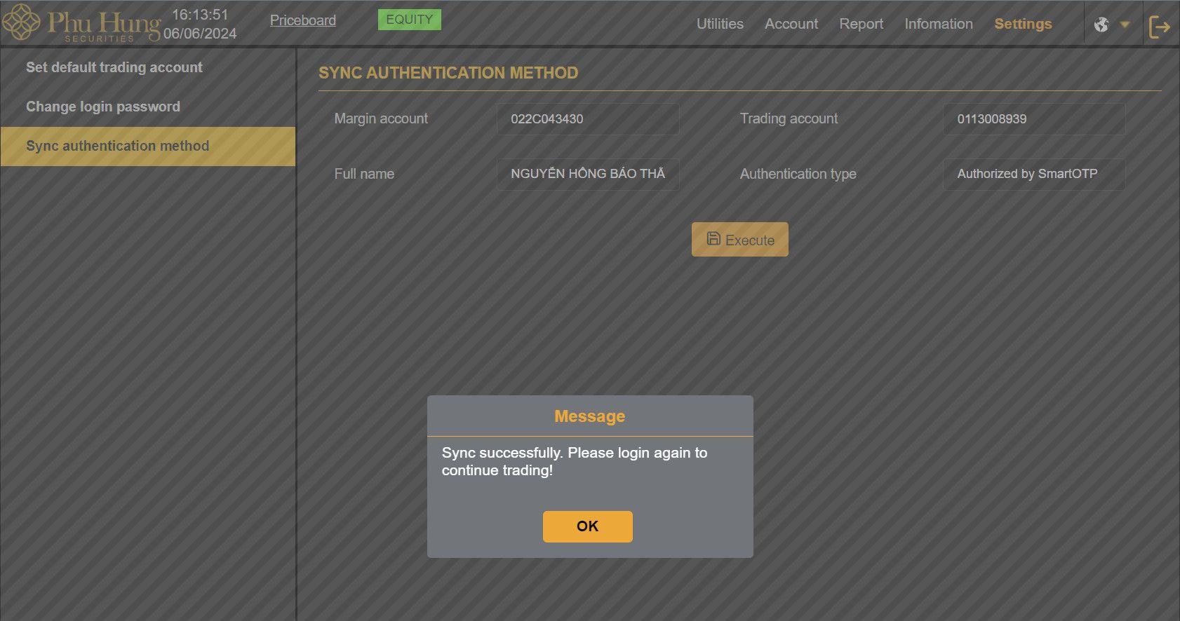Screen dimensions: 1180x621
Task: Select Set default trading account
Action: coord(114,67)
